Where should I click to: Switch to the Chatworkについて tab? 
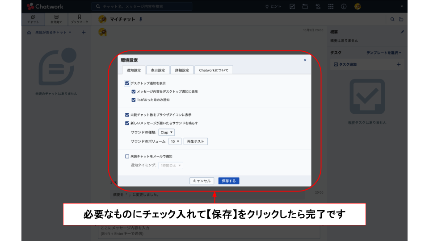tap(214, 70)
